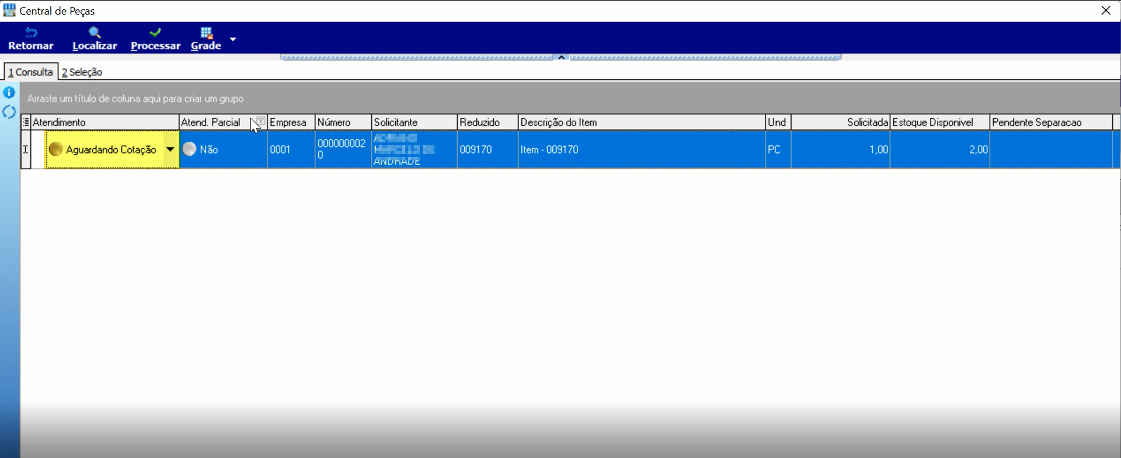
Task: Sort by the Solicitante column header
Action: [x=415, y=122]
